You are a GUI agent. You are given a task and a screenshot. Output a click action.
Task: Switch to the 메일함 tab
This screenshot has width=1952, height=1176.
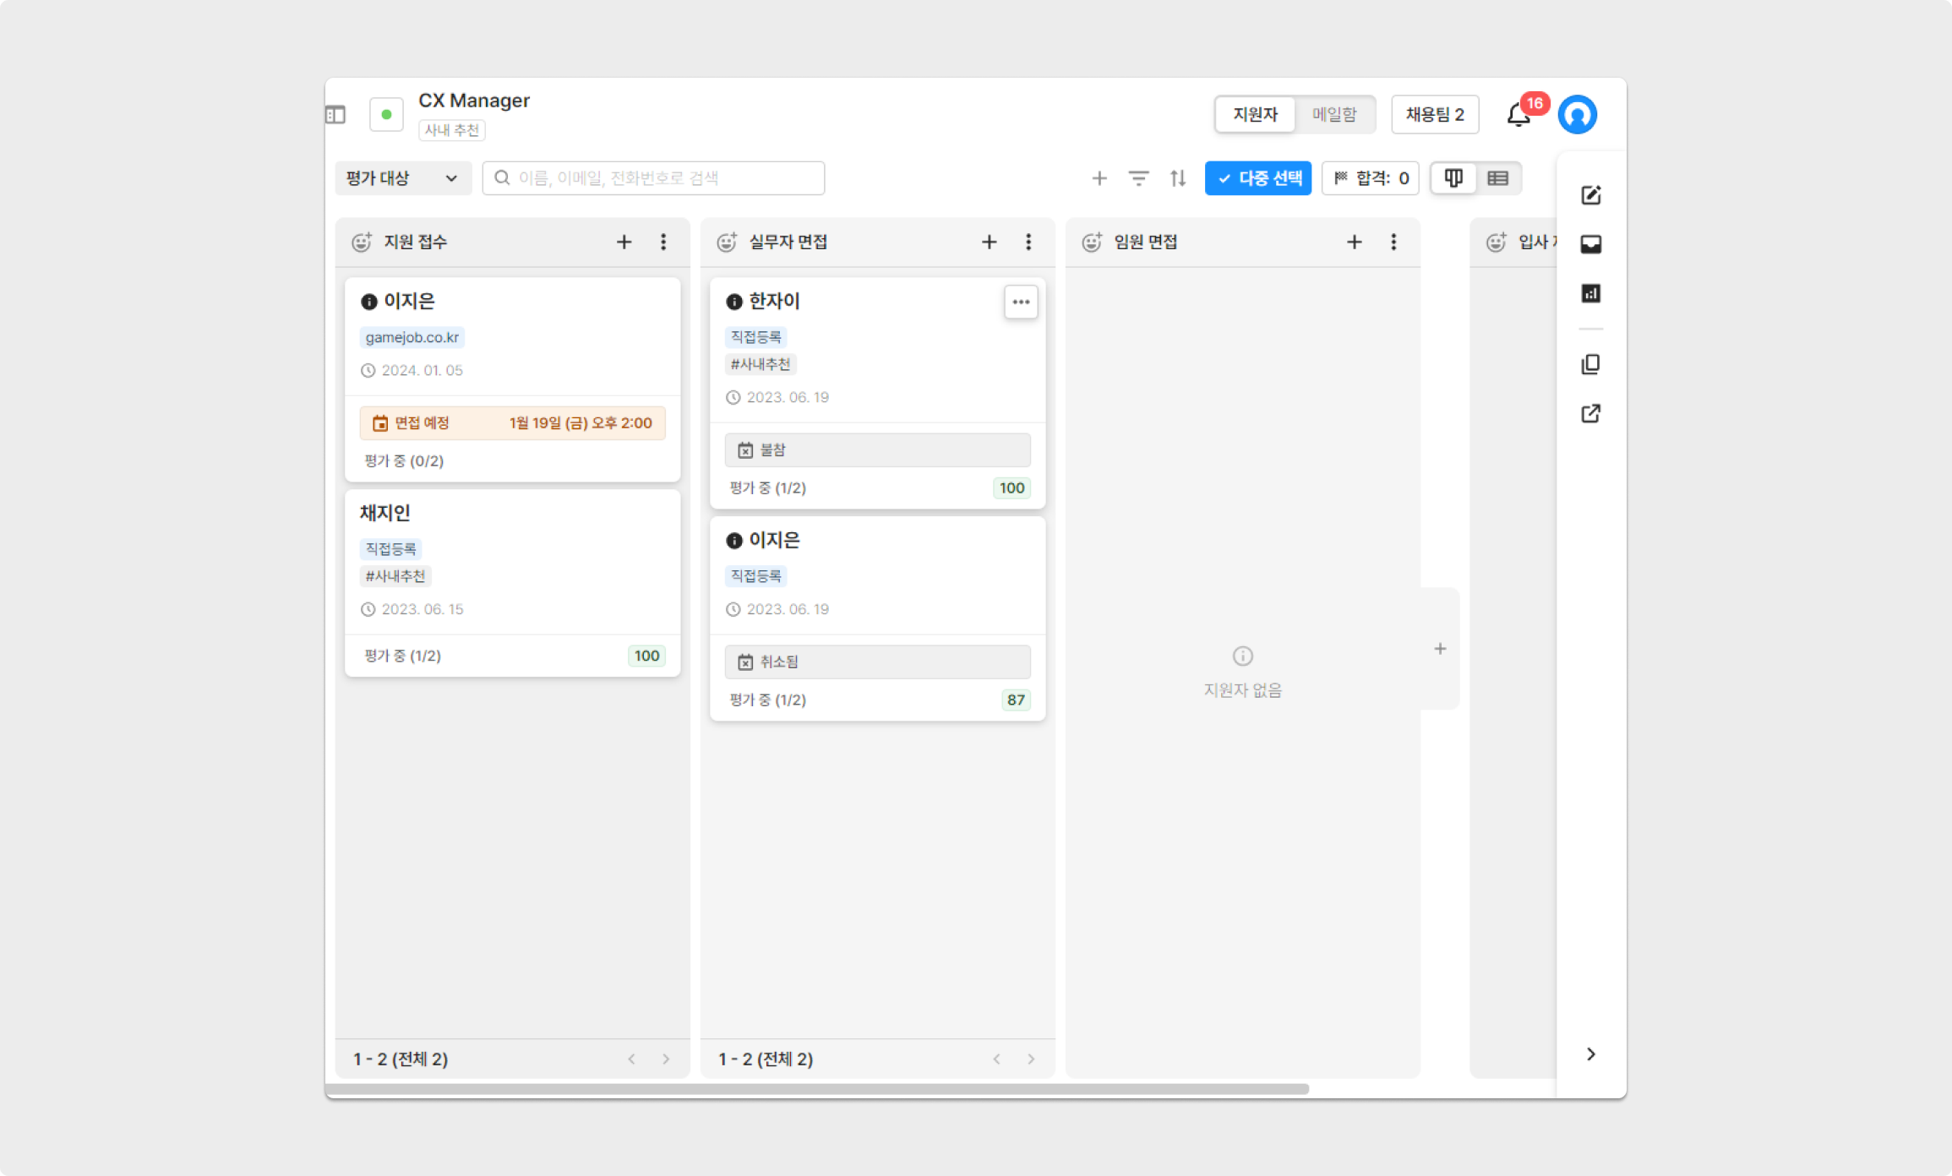pyautogui.click(x=1334, y=115)
